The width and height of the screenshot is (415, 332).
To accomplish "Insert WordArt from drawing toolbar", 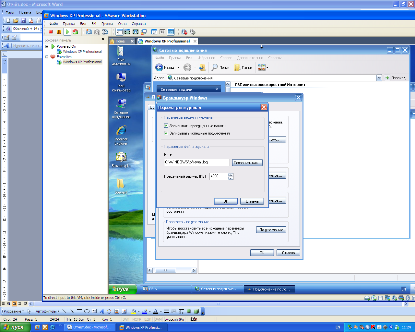I will [102, 311].
